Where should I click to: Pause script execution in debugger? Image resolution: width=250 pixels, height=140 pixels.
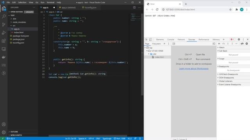(219, 44)
